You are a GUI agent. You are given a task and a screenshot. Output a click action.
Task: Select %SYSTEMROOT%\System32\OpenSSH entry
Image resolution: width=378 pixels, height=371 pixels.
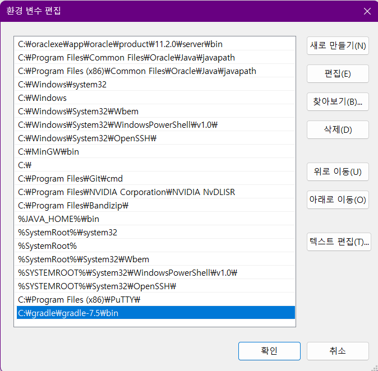point(156,286)
